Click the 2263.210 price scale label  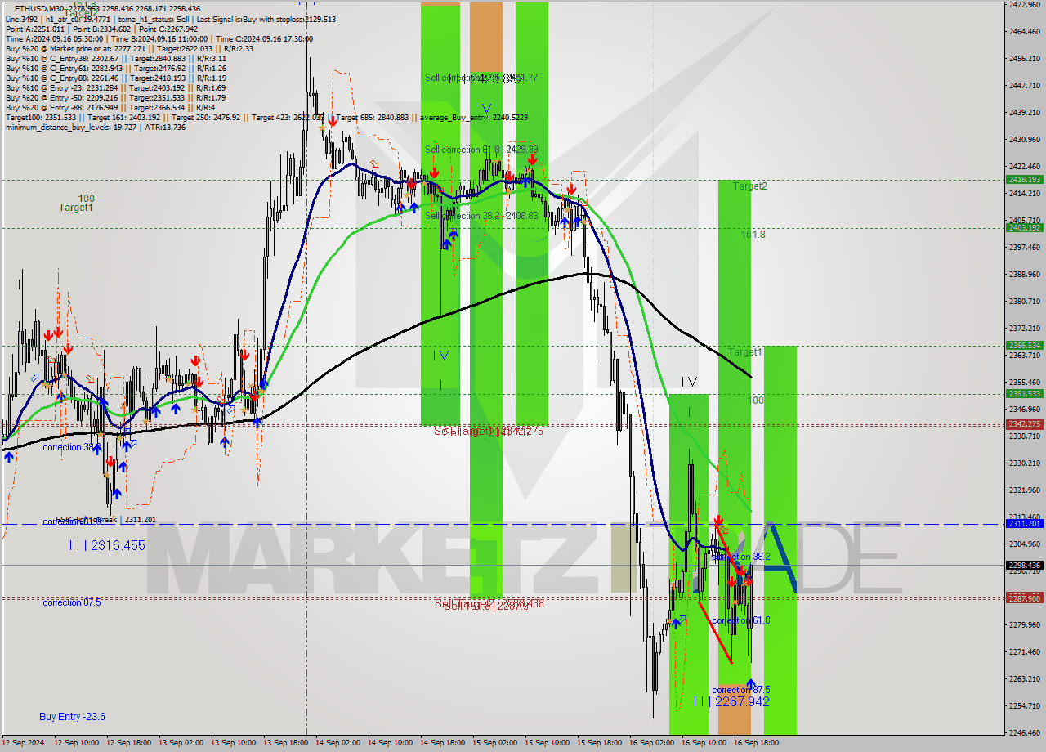coord(1025,679)
